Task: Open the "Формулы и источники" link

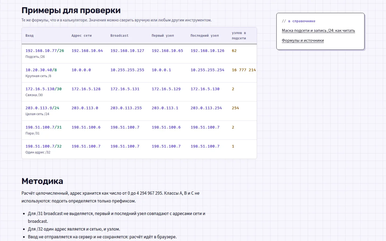Action: click(303, 40)
